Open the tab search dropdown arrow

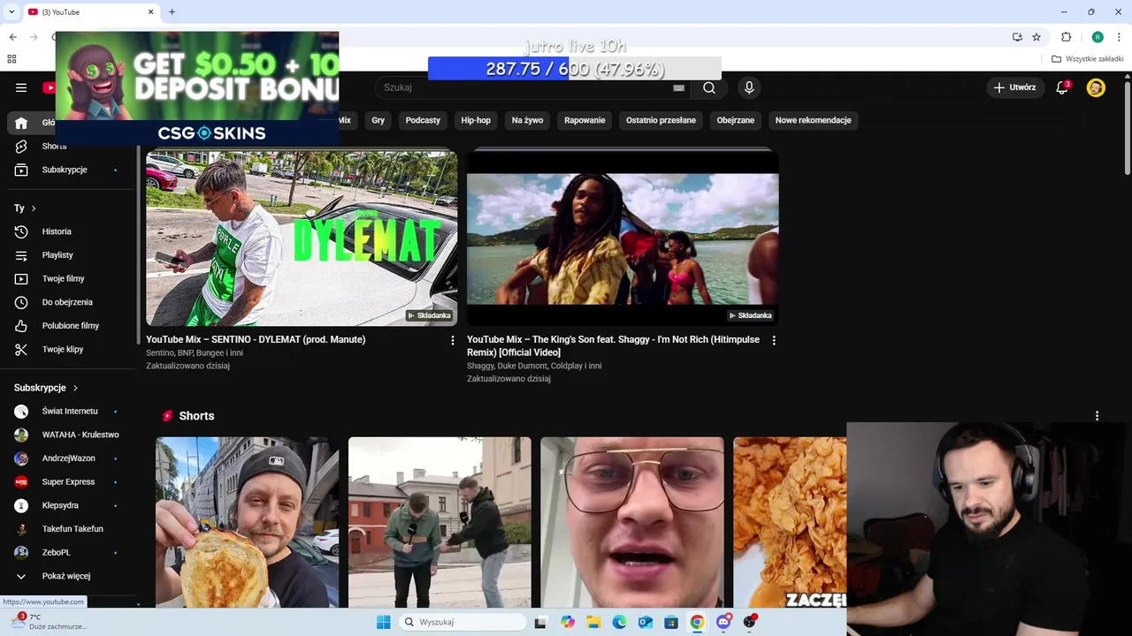click(11, 11)
